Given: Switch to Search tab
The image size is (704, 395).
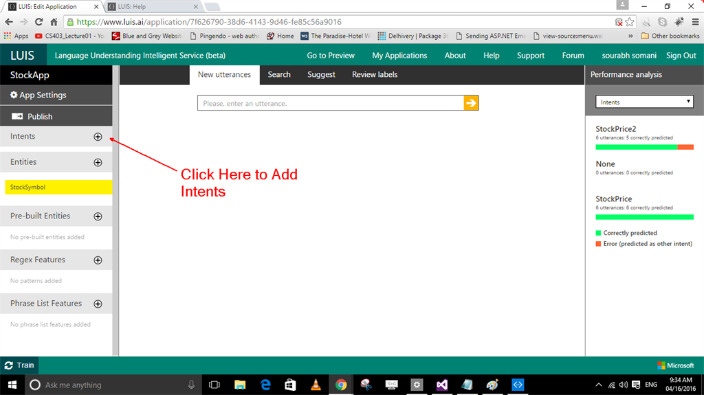Looking at the screenshot, I should coord(279,74).
